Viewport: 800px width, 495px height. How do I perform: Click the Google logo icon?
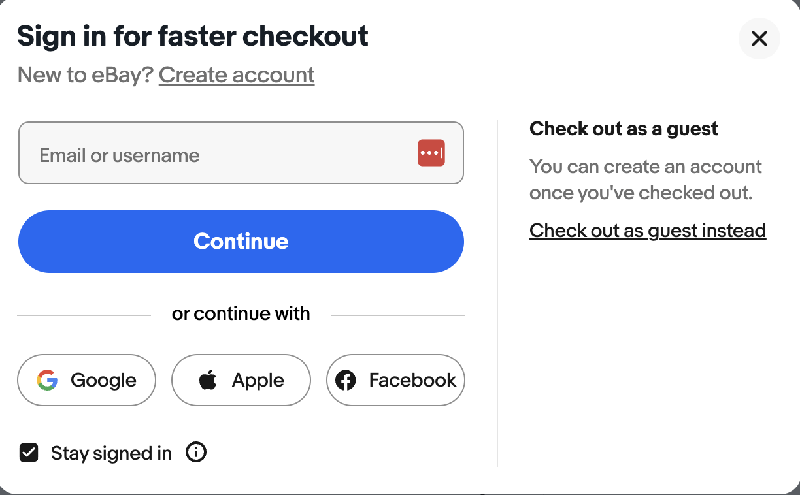pyautogui.click(x=47, y=379)
